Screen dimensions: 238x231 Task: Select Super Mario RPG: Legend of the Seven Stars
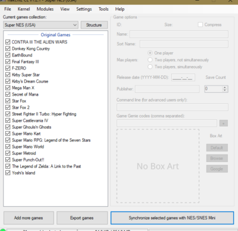pyautogui.click(x=51, y=140)
